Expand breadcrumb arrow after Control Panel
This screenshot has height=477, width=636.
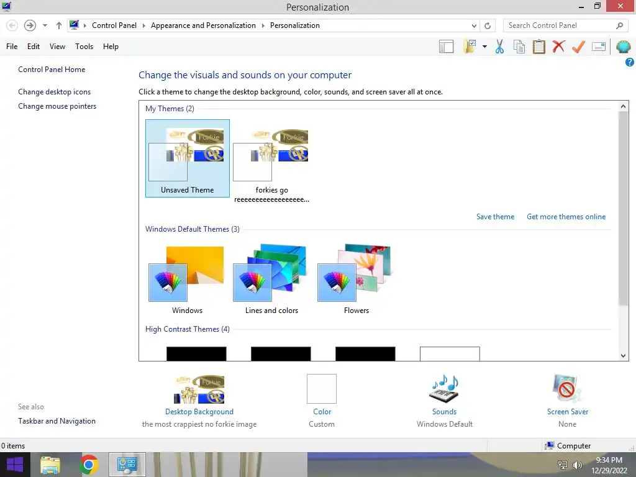[143, 25]
